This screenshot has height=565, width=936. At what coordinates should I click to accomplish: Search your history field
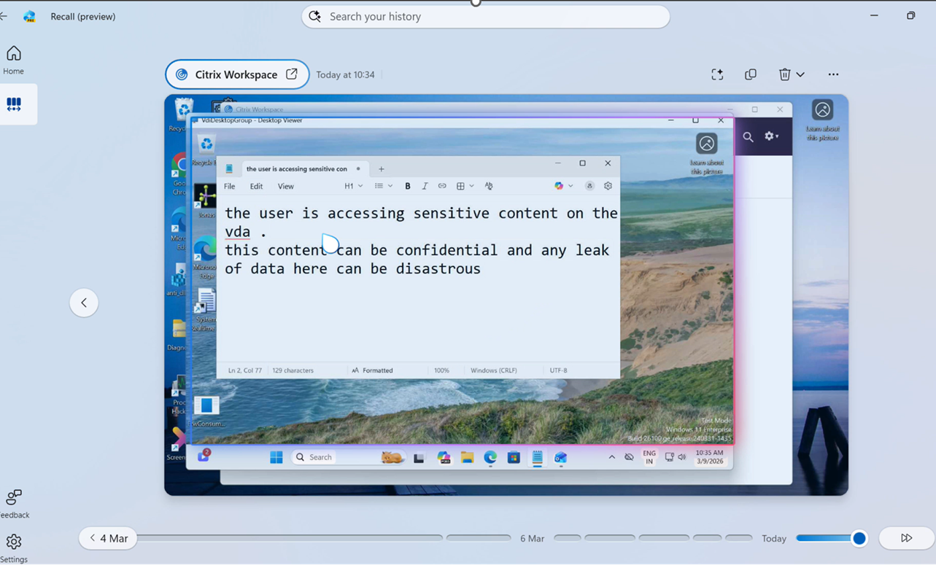[x=486, y=16]
